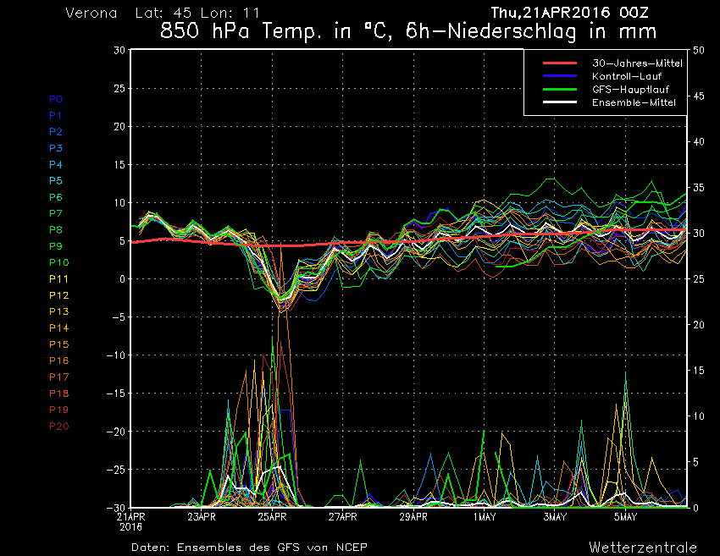
Task: Click the 29APR x-axis date label
Action: click(413, 517)
